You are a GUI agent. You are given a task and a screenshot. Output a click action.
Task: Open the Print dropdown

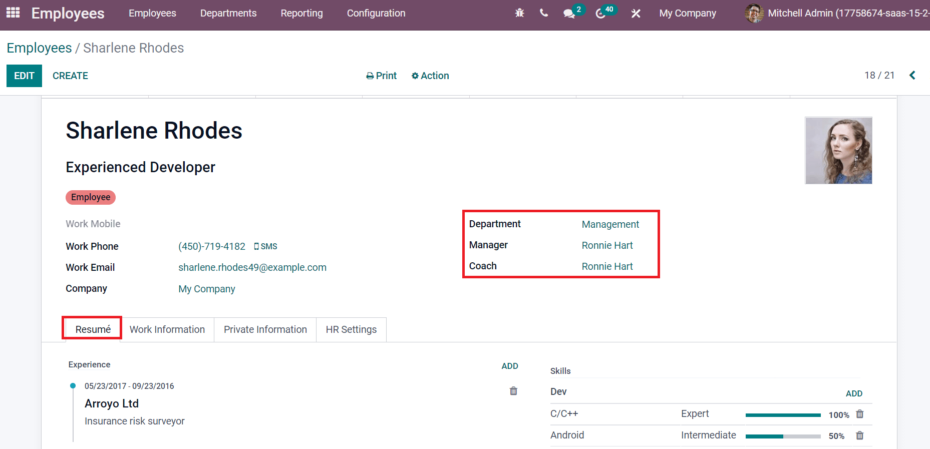tap(381, 76)
